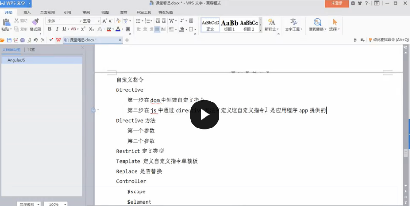Viewport: 410px width, 217px height.
Task: Click the Paste (粘贴) clipboard icon
Action: coord(6,22)
